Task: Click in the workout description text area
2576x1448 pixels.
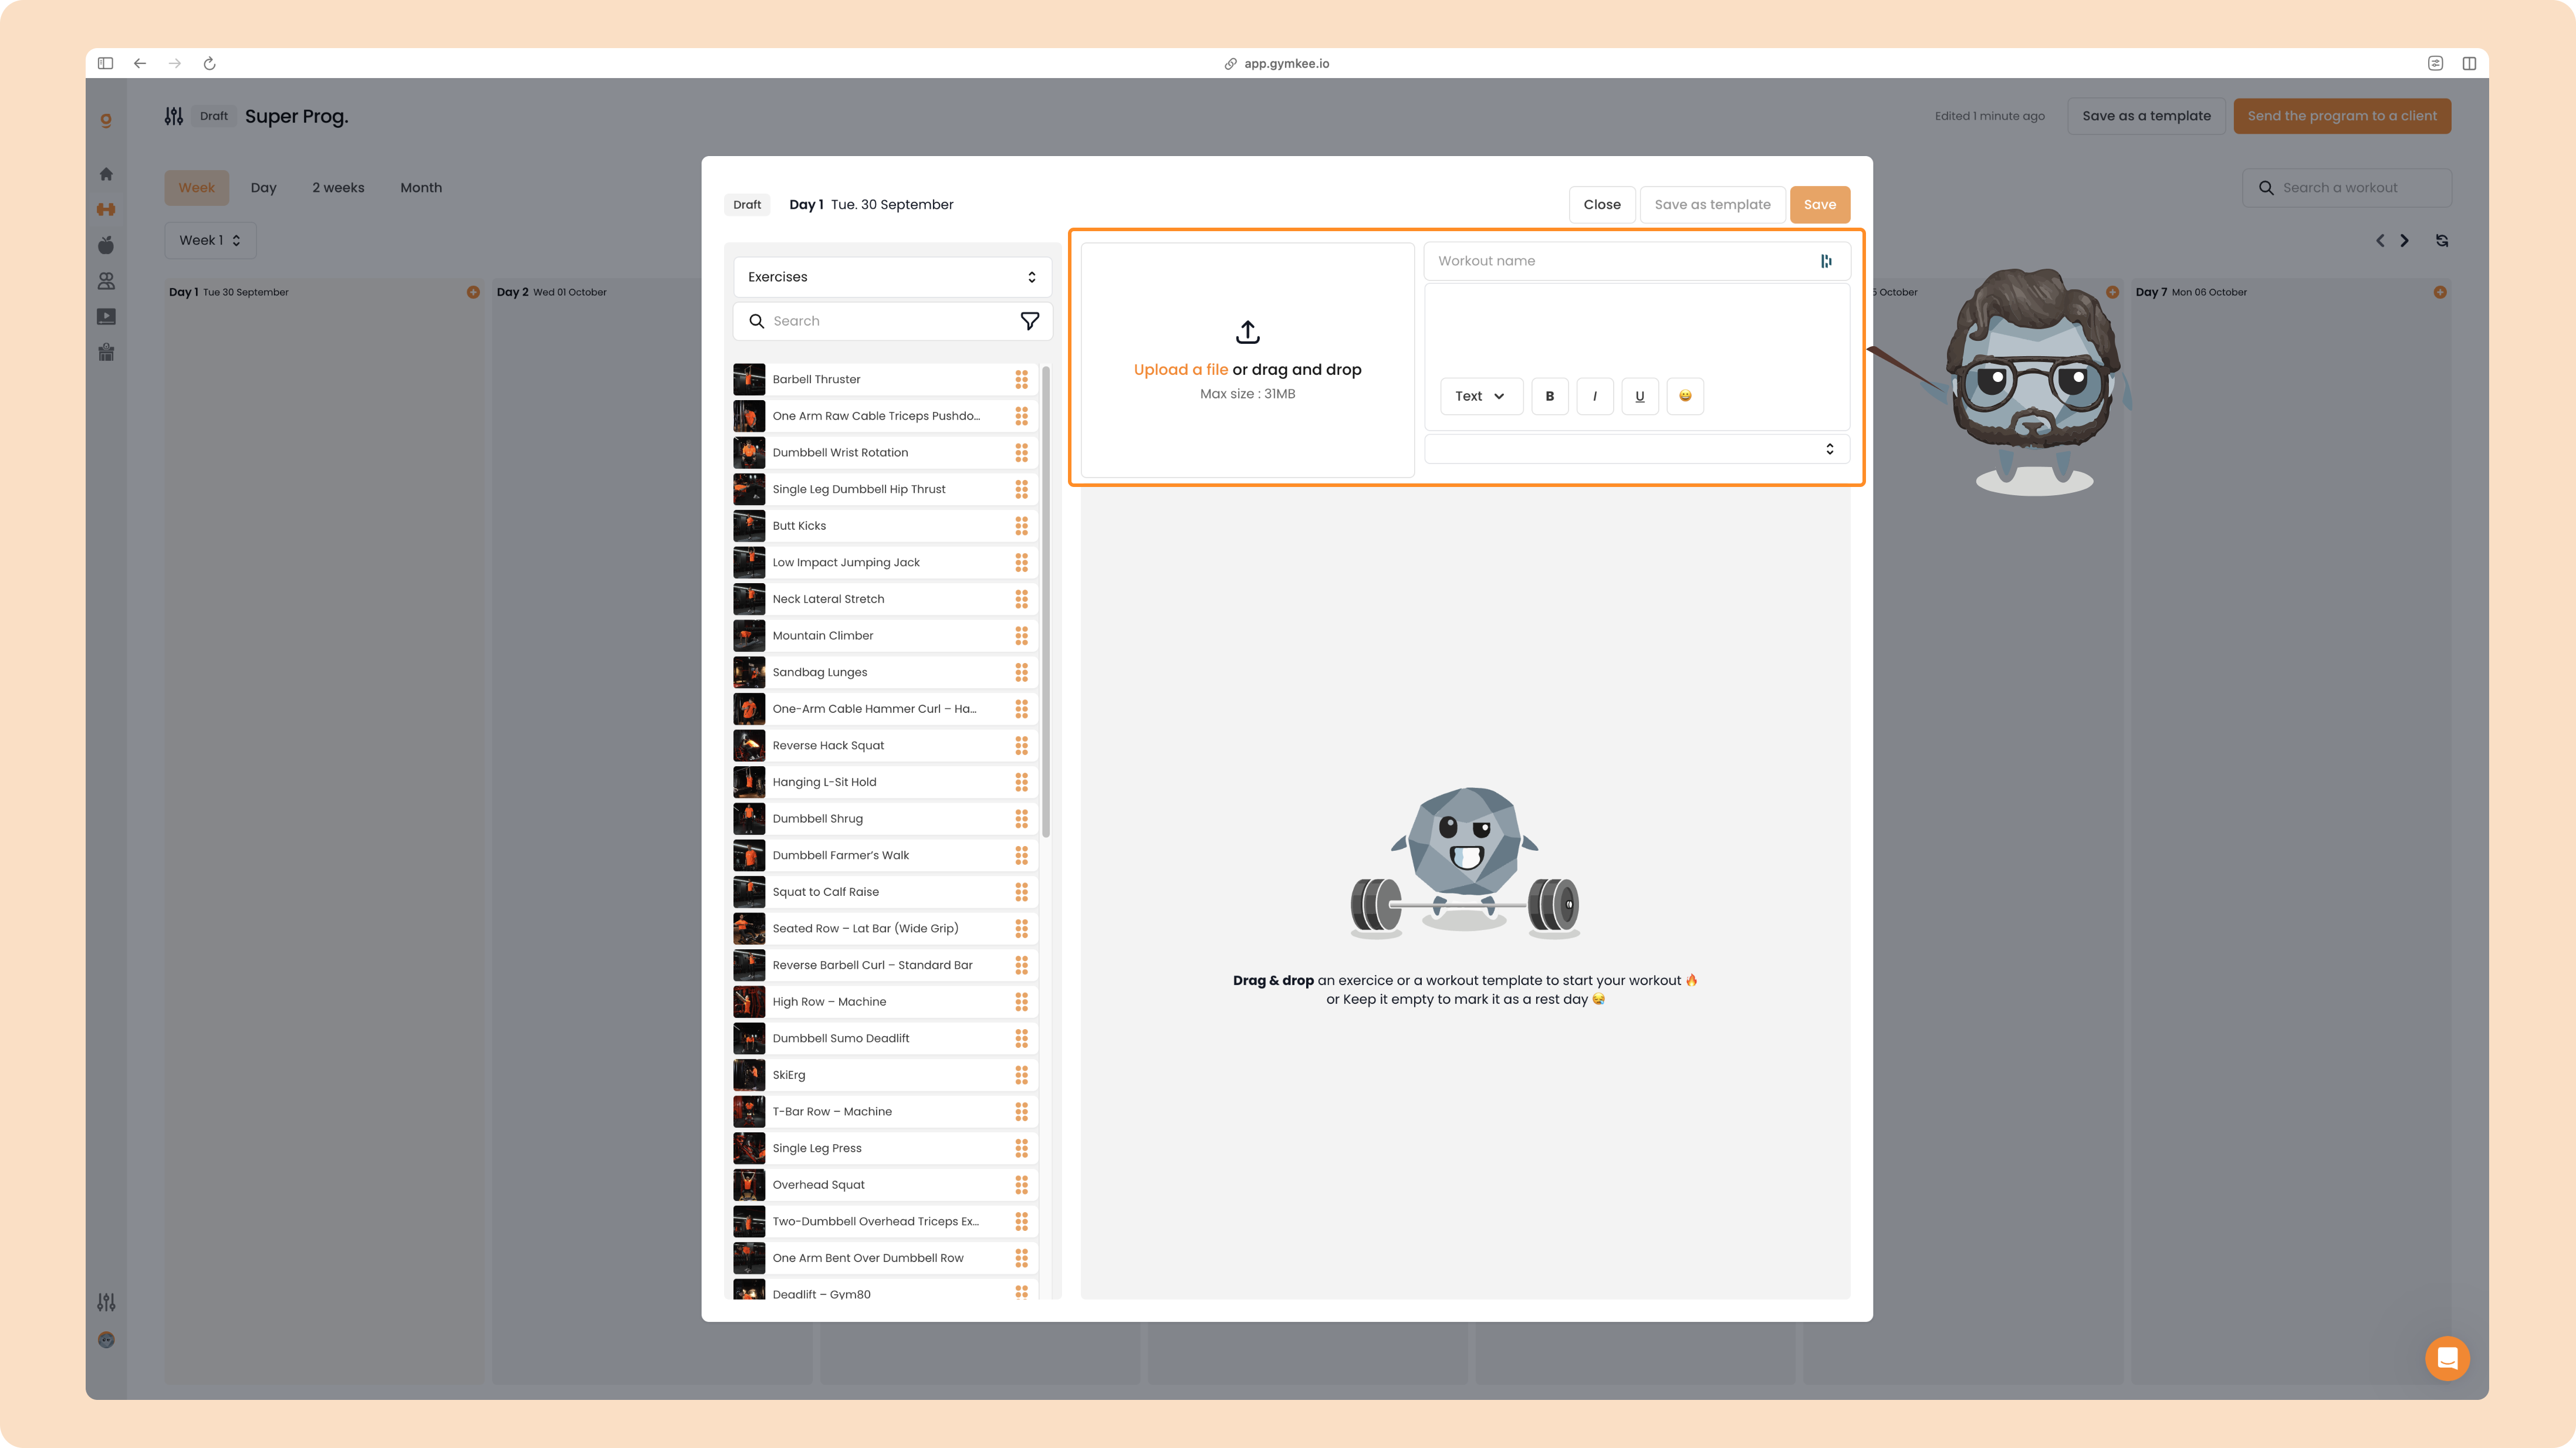Action: click(x=1636, y=330)
